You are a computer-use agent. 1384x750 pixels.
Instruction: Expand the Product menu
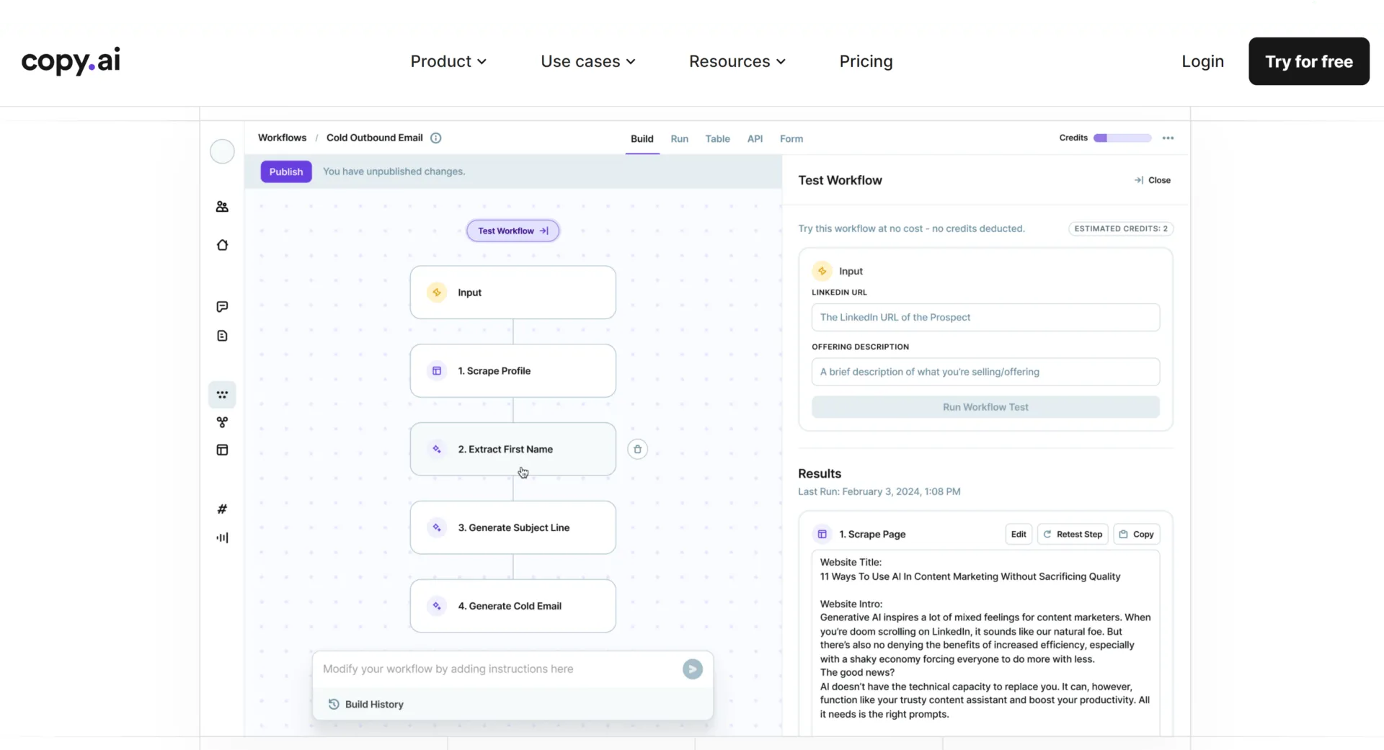pos(448,61)
